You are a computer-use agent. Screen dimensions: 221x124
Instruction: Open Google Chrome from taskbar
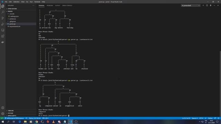click(x=37, y=122)
